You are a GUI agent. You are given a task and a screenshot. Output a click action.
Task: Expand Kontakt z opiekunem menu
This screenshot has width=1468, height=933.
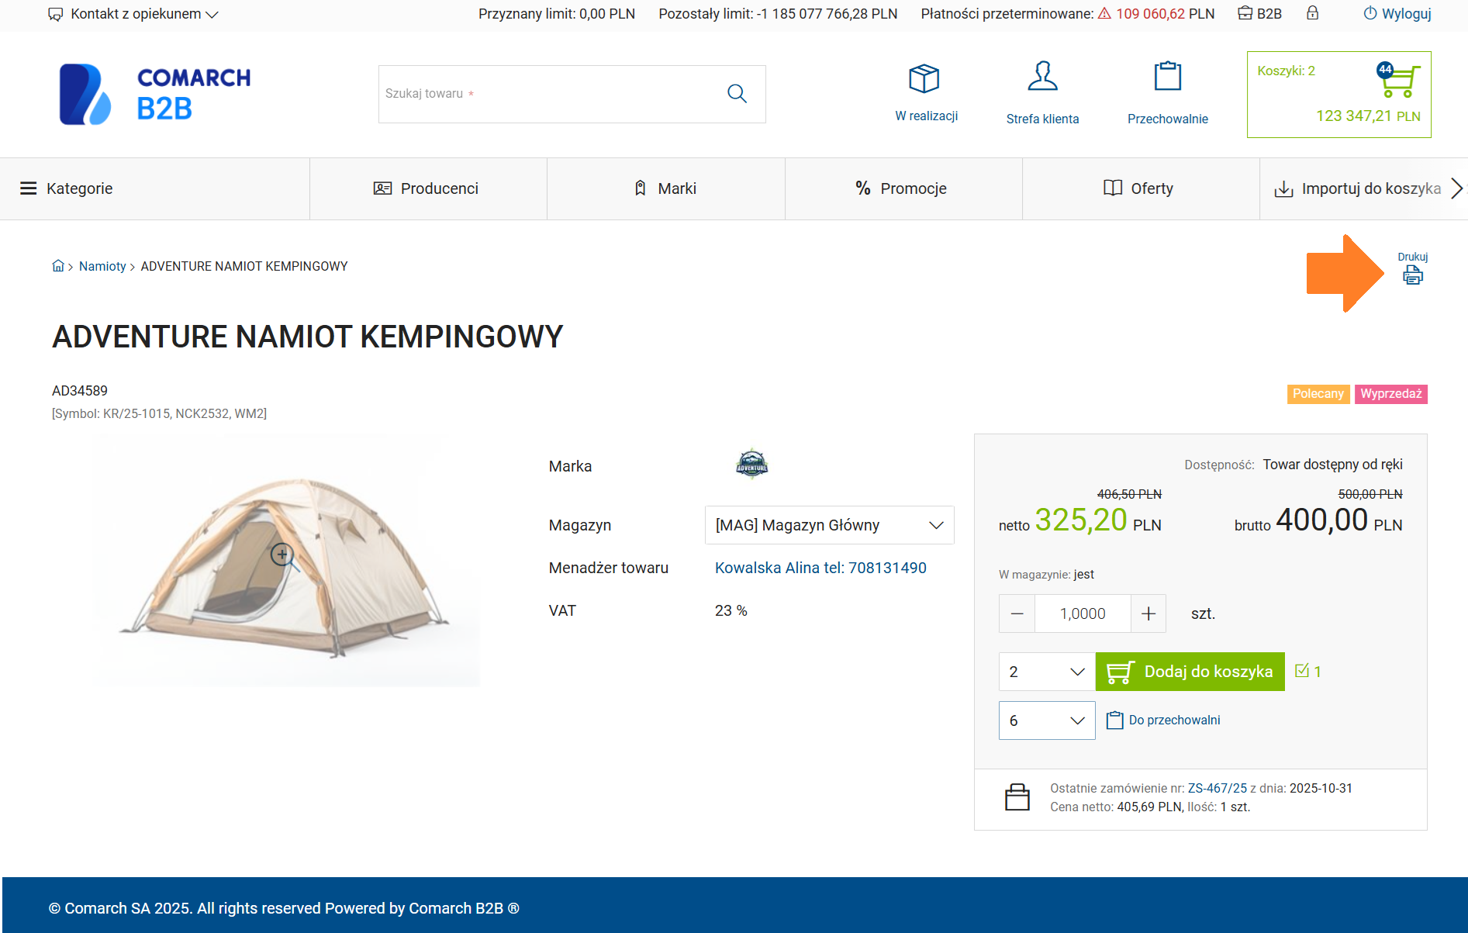pos(133,14)
